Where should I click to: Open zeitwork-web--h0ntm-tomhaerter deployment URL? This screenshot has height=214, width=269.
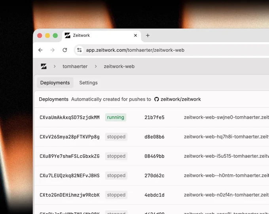(226, 176)
